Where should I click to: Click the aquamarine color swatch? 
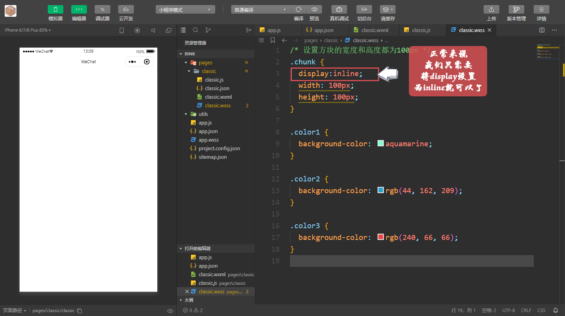(x=381, y=144)
